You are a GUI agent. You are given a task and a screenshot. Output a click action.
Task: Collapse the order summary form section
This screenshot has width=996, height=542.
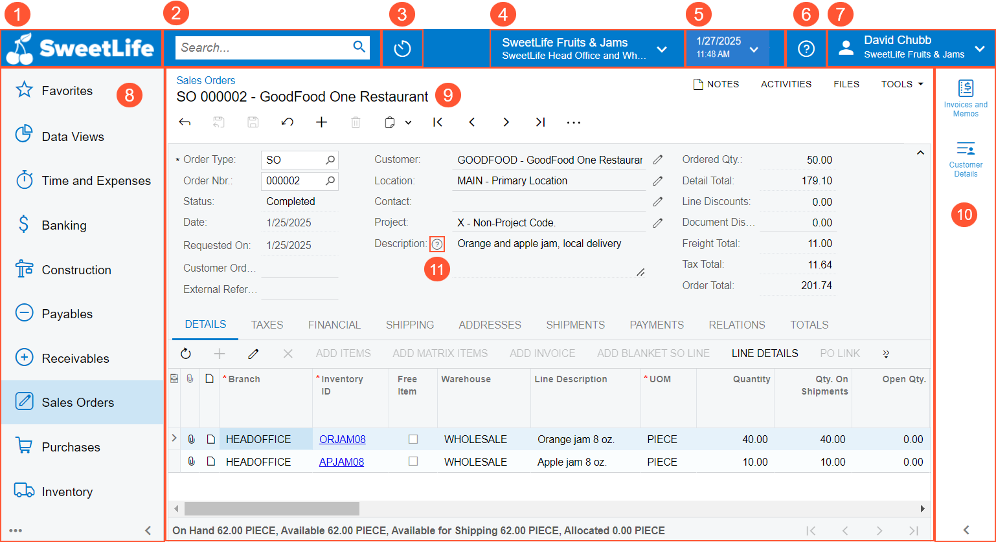click(920, 153)
